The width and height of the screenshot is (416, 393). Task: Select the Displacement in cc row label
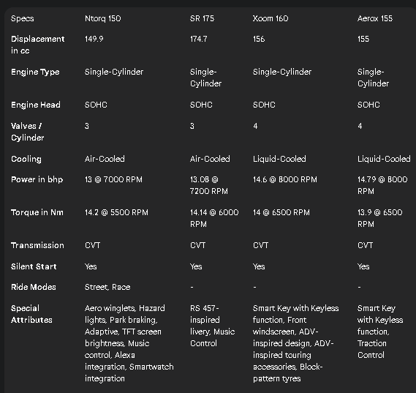coord(38,45)
